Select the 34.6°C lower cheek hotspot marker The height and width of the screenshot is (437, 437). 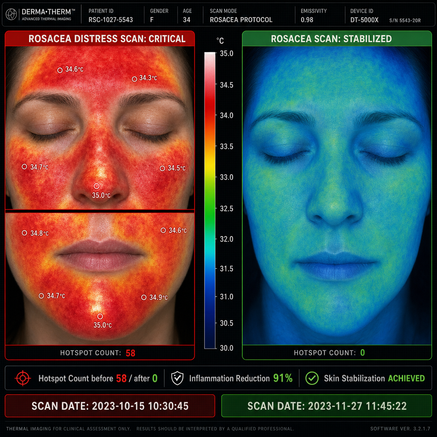click(x=163, y=230)
